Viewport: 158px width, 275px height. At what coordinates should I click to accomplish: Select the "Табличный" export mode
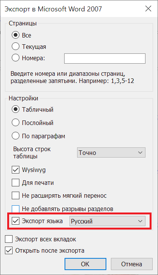(x=16, y=109)
